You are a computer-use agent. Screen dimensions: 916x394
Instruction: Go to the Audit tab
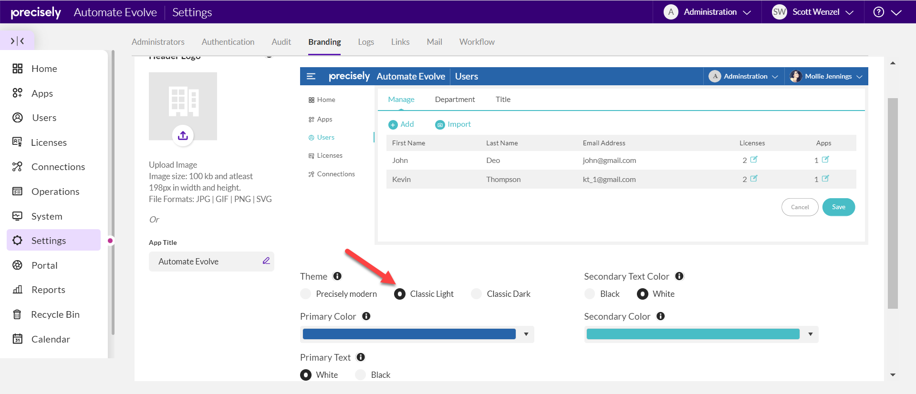[281, 42]
